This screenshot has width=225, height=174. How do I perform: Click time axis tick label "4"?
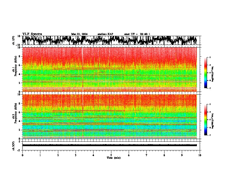[93, 155]
